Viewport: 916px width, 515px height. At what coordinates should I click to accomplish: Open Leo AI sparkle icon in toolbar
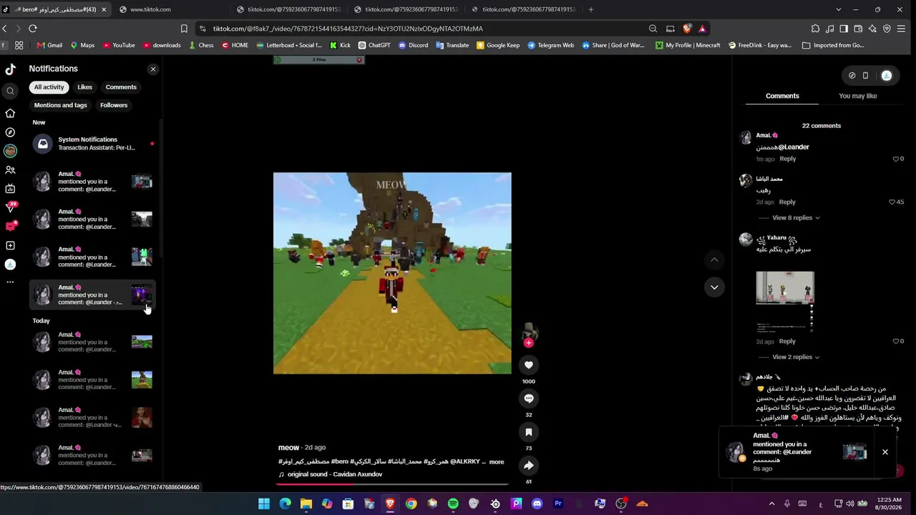(x=872, y=29)
